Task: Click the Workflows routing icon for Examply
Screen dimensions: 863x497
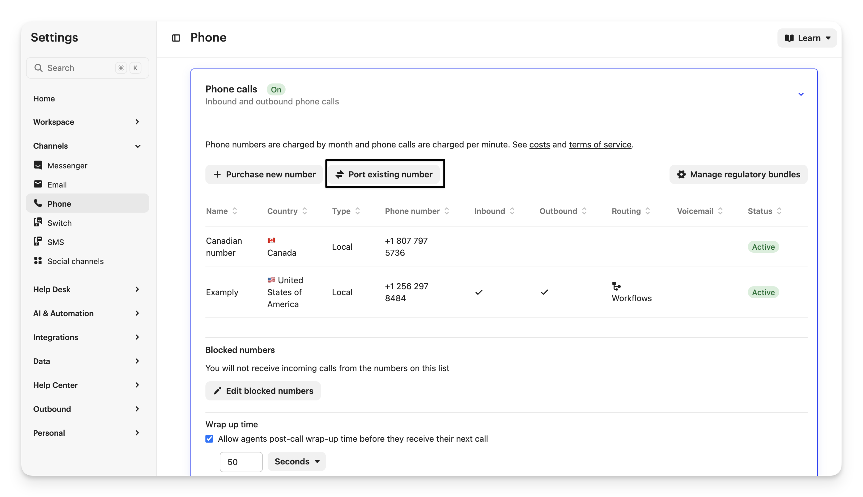Action: coord(616,286)
